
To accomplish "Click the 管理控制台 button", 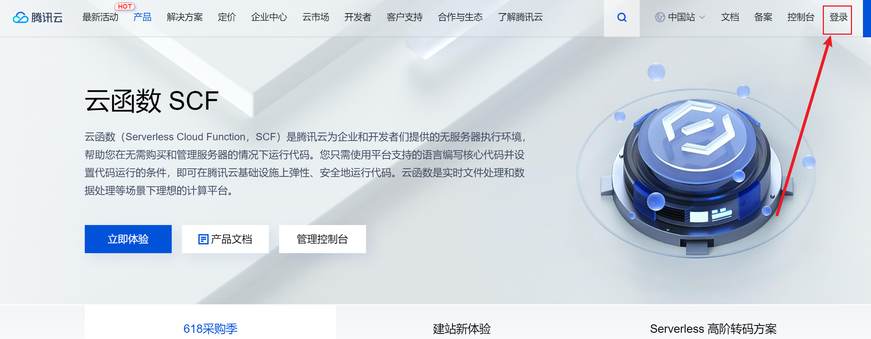I will (323, 239).
